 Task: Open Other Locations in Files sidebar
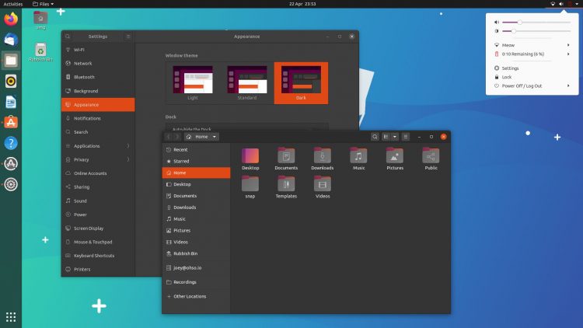[197, 296]
